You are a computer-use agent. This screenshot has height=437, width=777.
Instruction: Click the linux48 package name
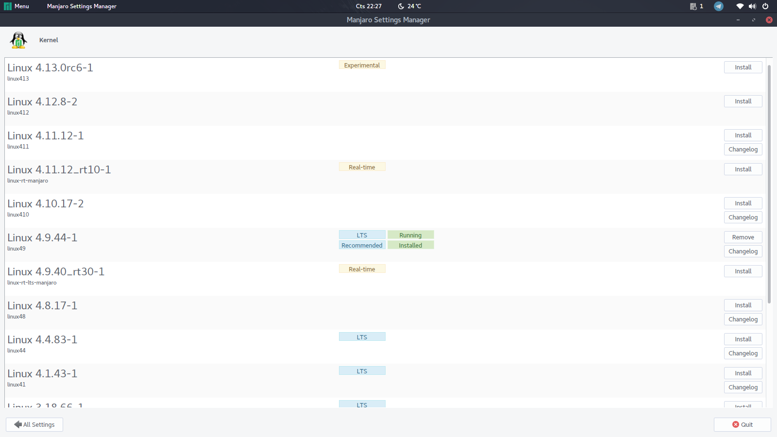tap(17, 317)
